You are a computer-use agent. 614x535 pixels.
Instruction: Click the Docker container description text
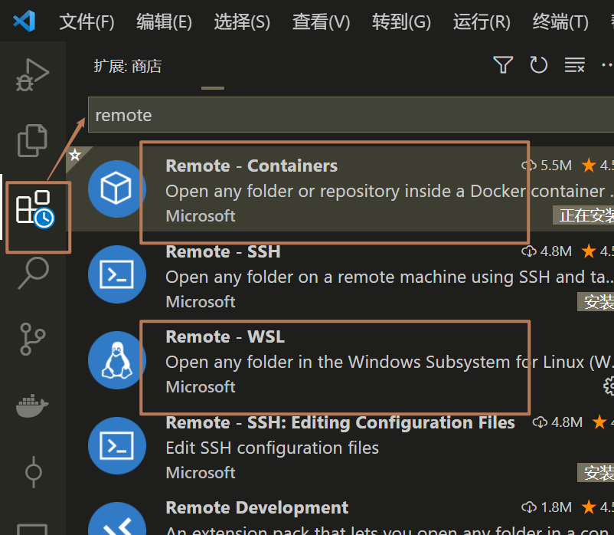tap(390, 192)
